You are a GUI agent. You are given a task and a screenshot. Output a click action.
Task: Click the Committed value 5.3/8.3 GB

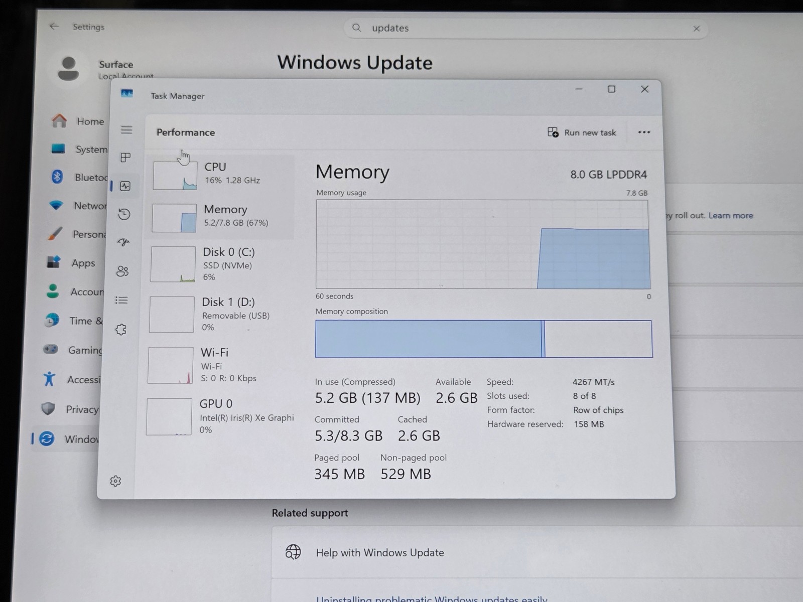point(348,435)
